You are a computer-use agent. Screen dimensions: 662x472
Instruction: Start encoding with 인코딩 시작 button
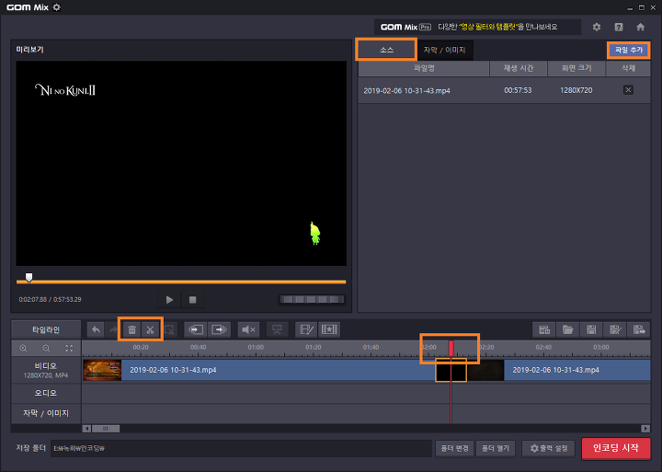click(x=616, y=448)
